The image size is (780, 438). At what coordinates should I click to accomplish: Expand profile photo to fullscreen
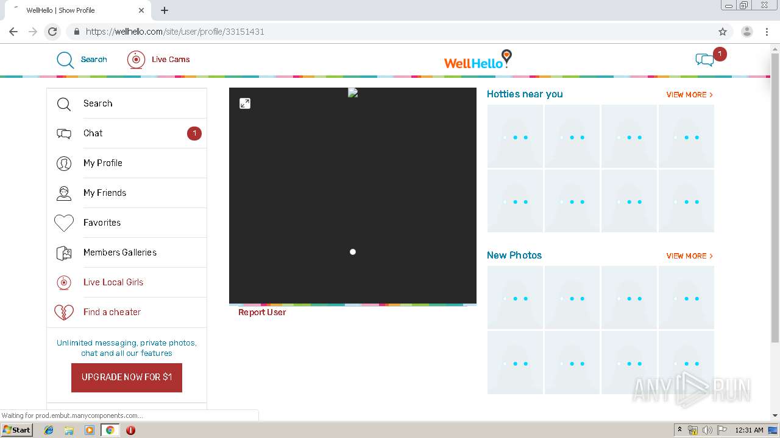click(x=245, y=103)
